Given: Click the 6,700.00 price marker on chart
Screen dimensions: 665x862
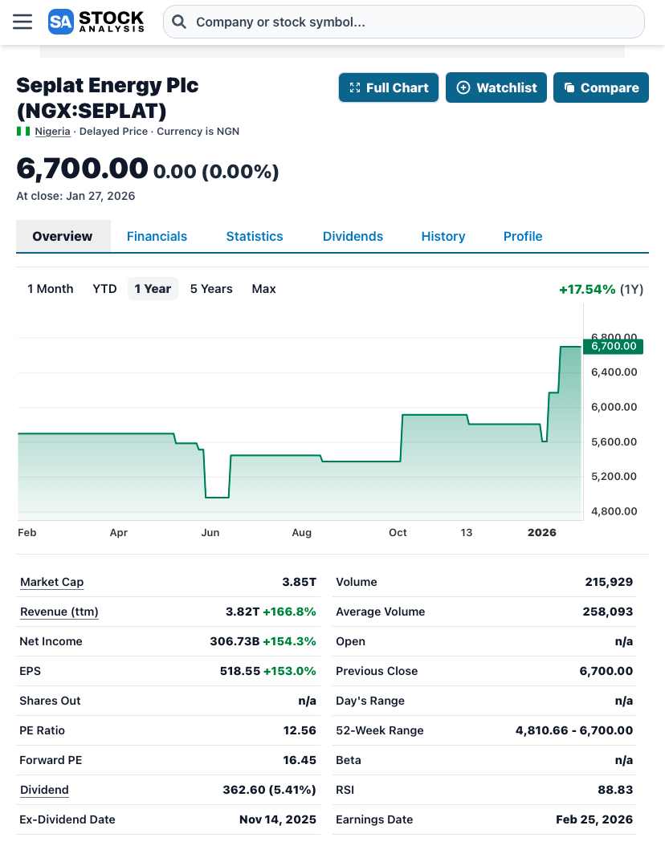Looking at the screenshot, I should coord(613,347).
